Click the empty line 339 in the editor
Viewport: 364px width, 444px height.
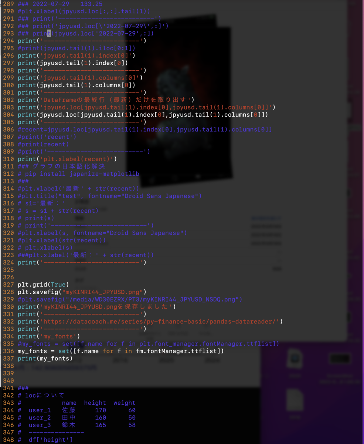(37, 373)
